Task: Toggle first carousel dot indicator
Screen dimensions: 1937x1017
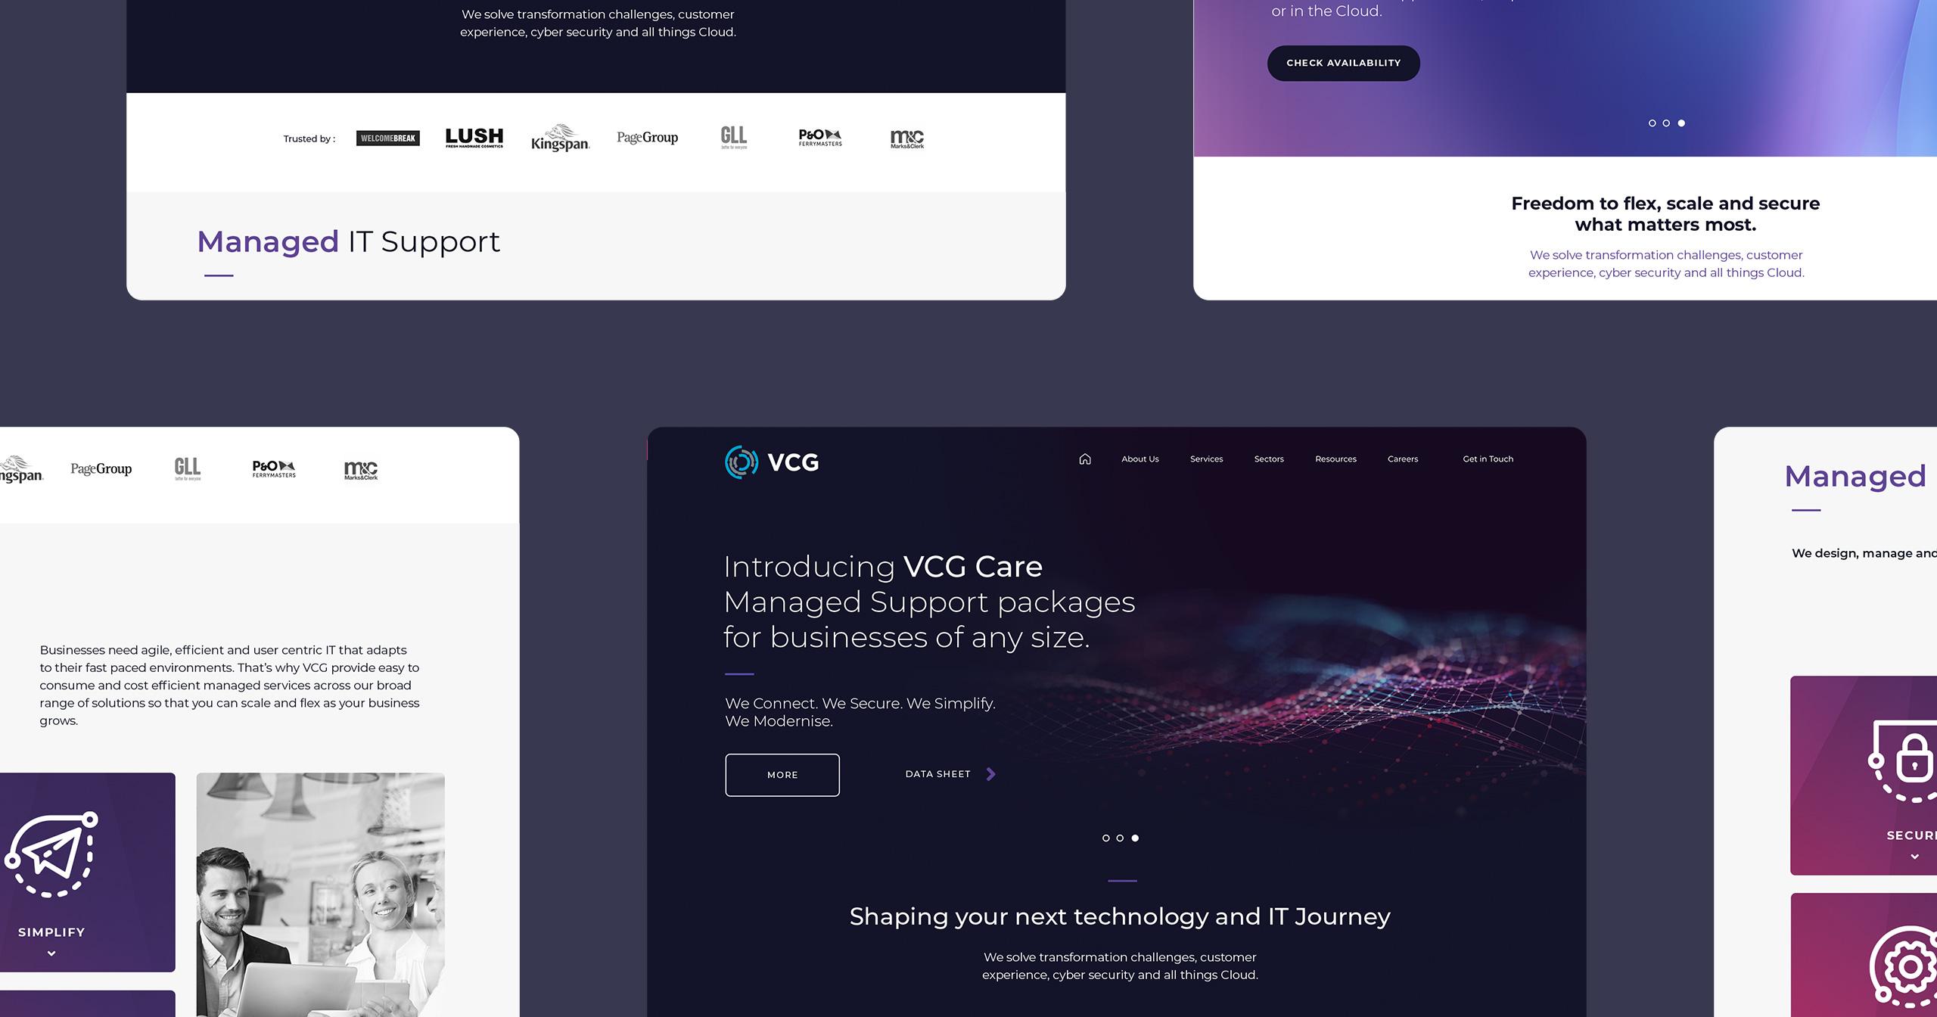Action: 1104,838
